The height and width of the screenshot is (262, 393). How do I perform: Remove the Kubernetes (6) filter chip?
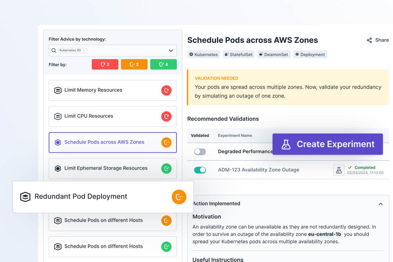point(84,50)
